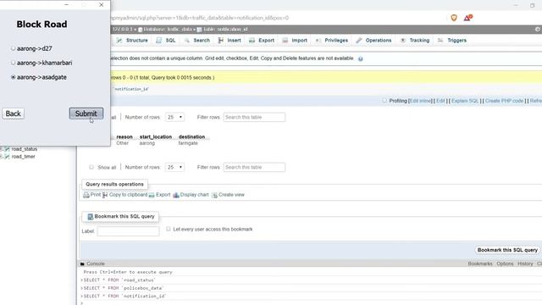Click the Tracking tab eye icon
Viewport: 542px width, 305px height.
[403, 41]
